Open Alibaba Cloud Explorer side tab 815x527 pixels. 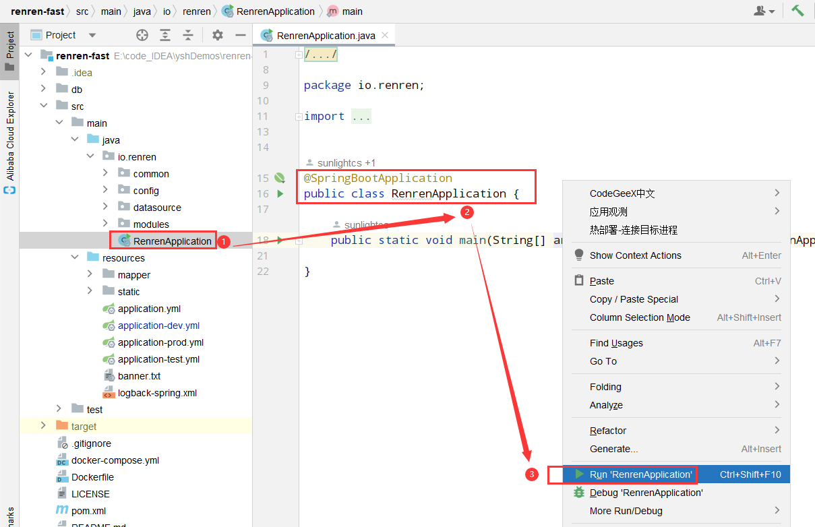coord(9,143)
